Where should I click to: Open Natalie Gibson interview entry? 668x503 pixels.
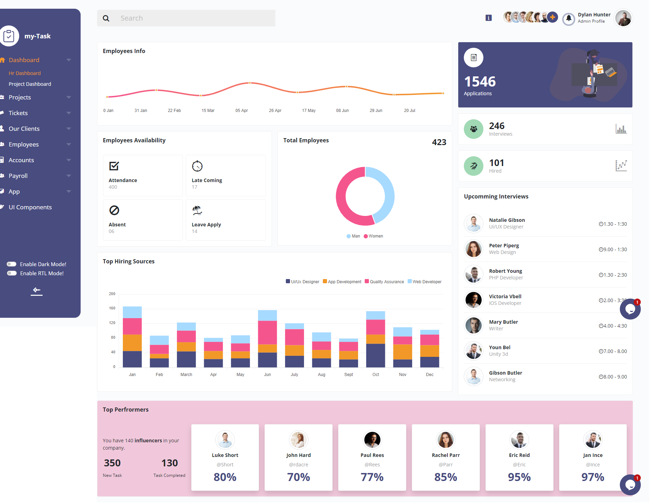click(545, 224)
